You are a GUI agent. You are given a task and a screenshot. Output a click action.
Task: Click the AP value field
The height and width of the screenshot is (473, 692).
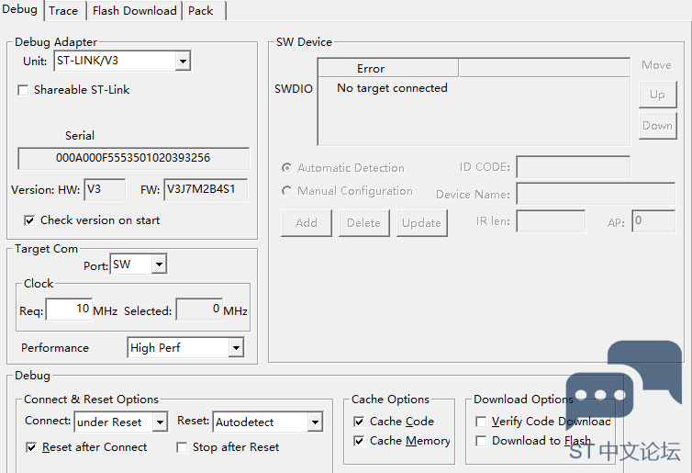pyautogui.click(x=653, y=220)
